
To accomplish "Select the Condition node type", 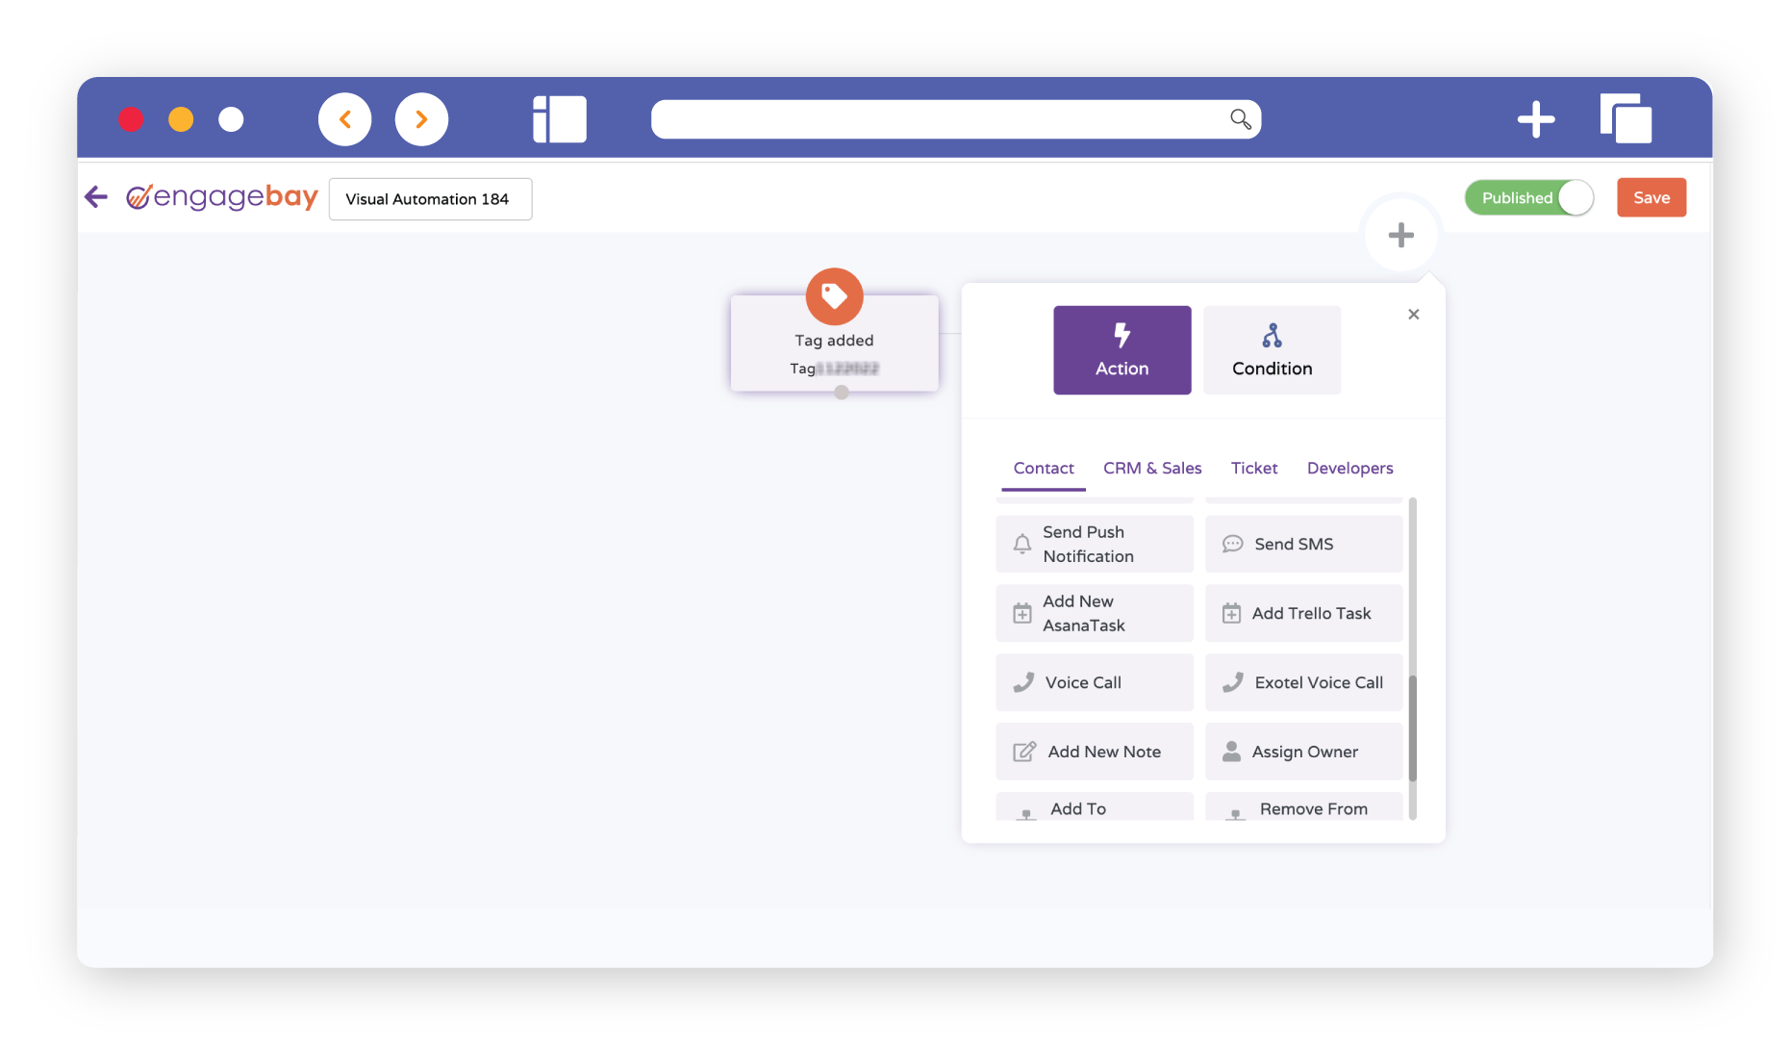I will coord(1272,350).
